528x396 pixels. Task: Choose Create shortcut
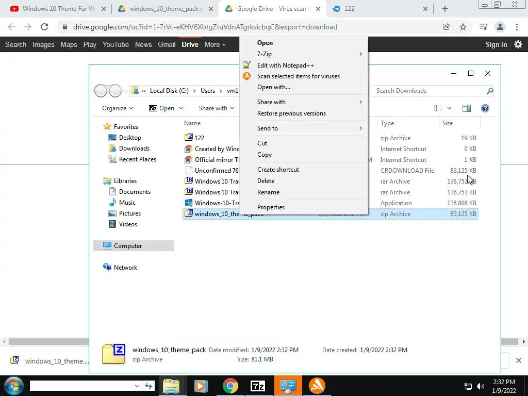(278, 169)
